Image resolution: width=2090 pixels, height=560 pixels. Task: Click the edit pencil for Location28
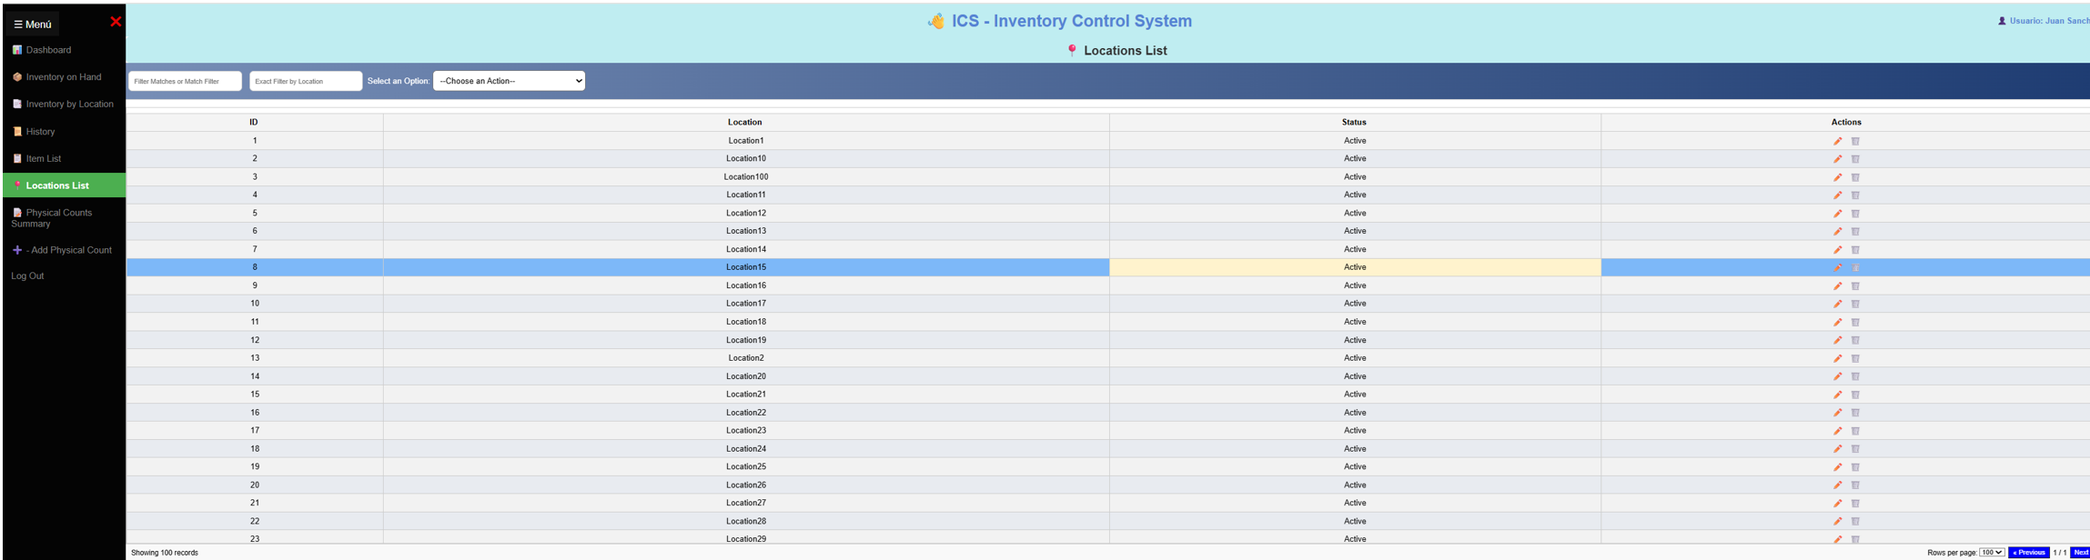click(x=1837, y=521)
